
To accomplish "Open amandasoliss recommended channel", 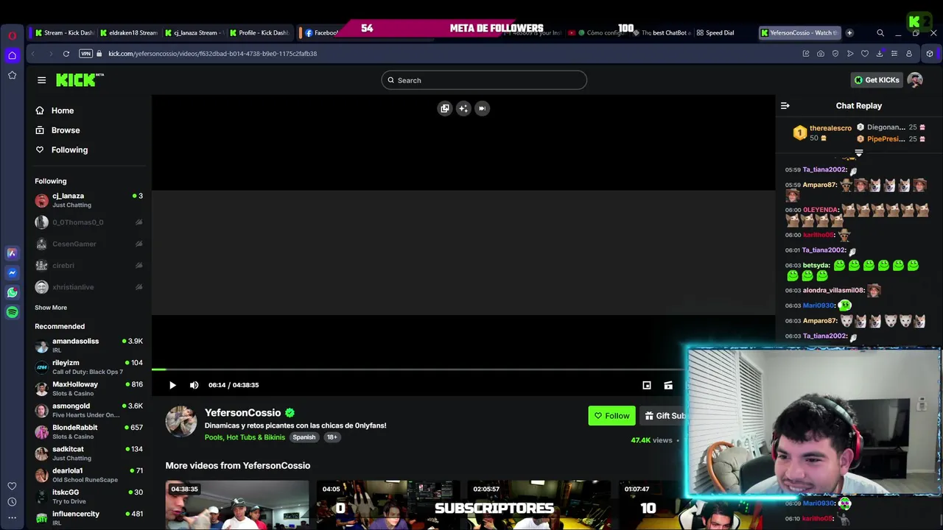I will (x=88, y=345).
